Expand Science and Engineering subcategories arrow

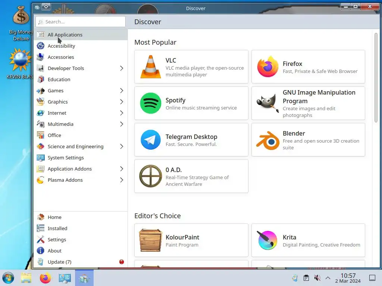click(x=122, y=146)
